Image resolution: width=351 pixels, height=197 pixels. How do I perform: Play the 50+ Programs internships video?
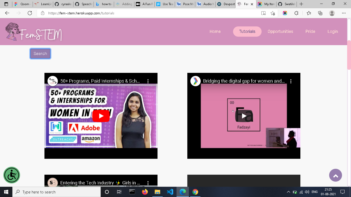(101, 116)
